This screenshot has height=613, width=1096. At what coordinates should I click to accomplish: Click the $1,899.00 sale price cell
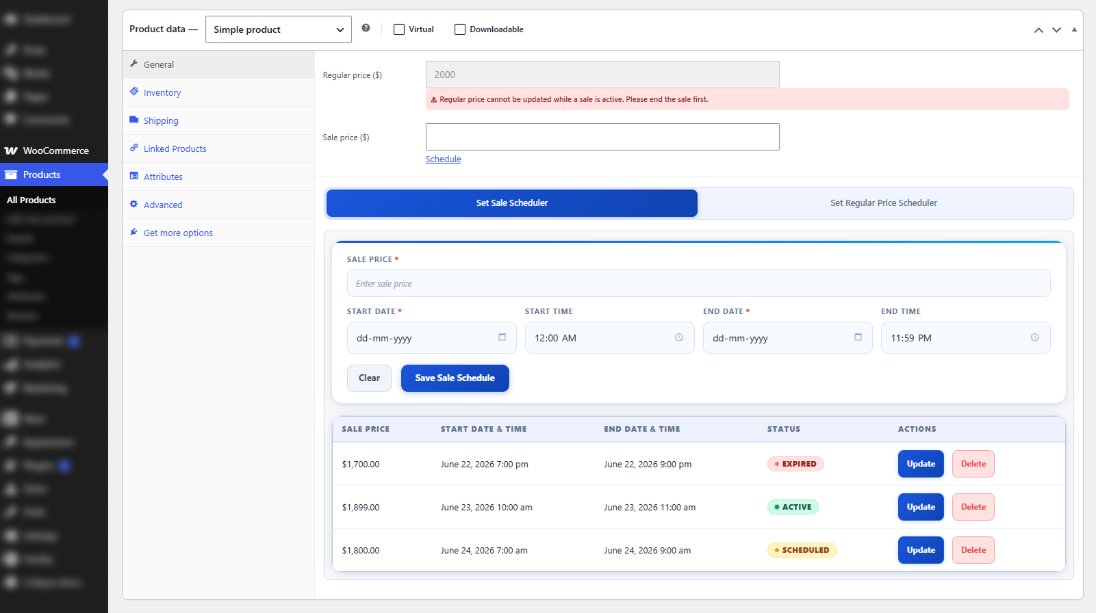tap(361, 508)
